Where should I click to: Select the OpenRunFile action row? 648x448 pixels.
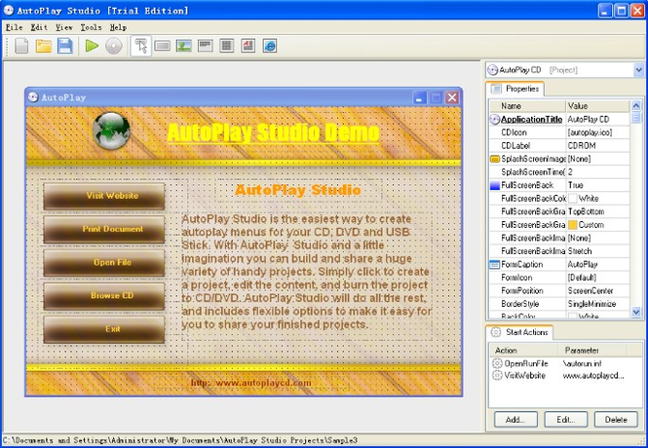click(x=558, y=363)
